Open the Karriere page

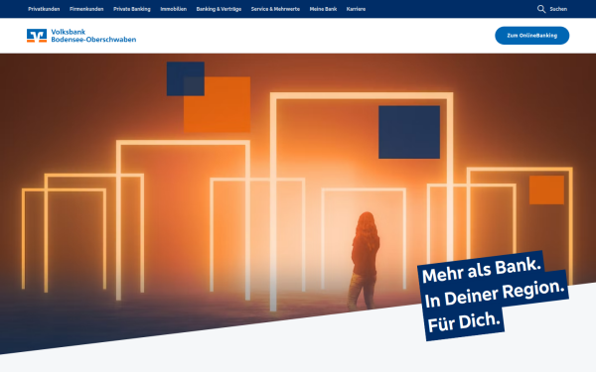(356, 9)
